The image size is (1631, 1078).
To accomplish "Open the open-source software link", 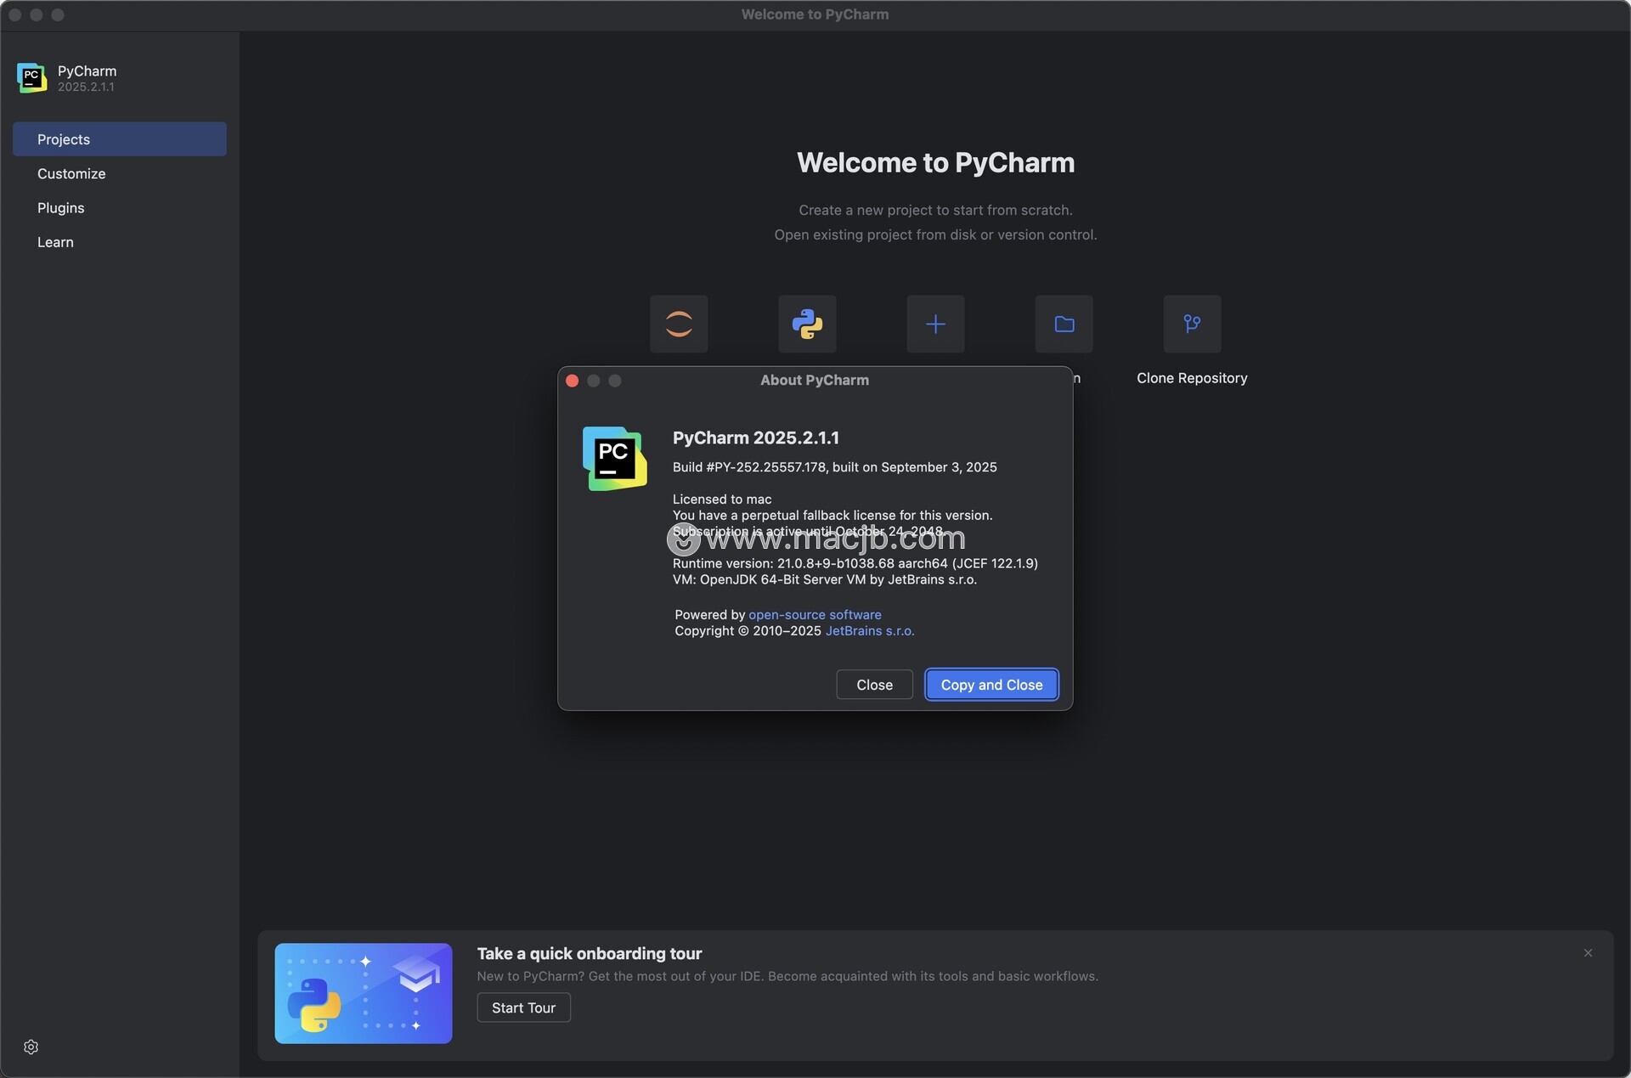I will tap(815, 615).
